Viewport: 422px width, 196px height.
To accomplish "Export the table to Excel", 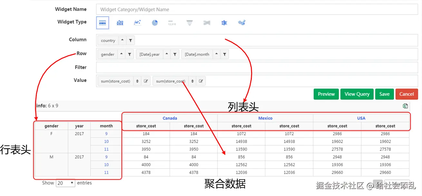I will [x=405, y=106].
